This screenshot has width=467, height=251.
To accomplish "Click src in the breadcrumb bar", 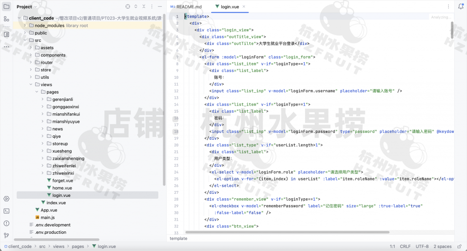I will (x=42, y=246).
